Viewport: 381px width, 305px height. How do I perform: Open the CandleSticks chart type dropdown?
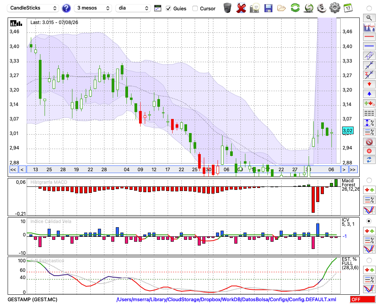[x=33, y=8]
